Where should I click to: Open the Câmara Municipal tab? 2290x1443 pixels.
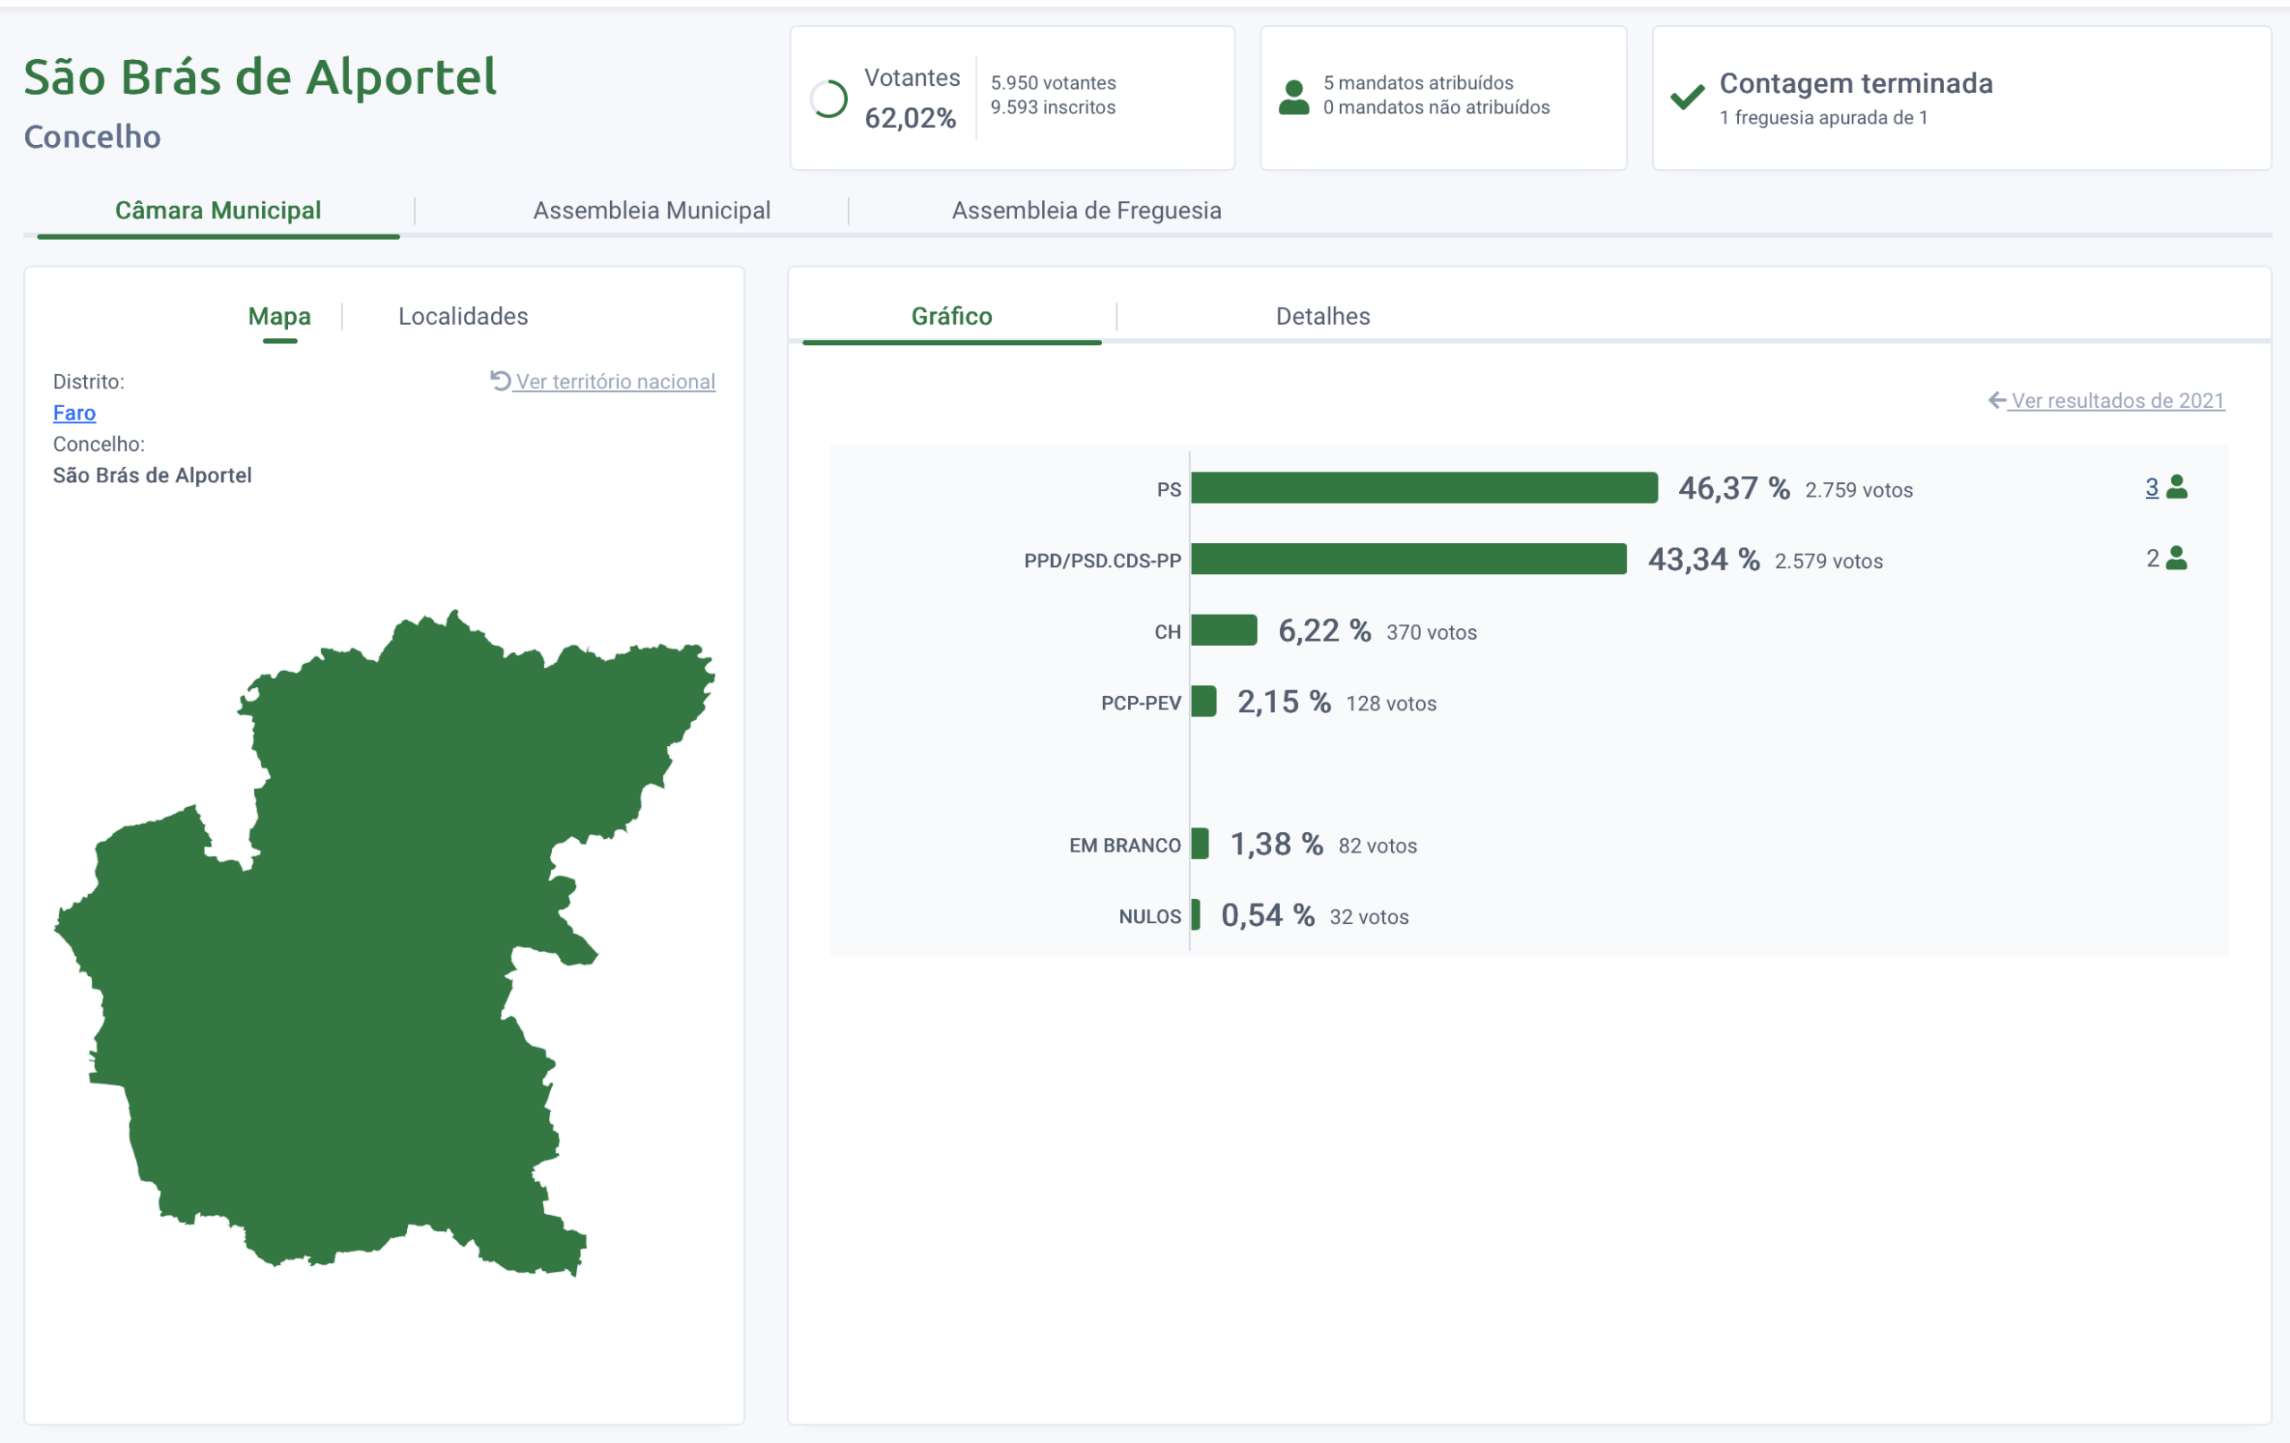click(217, 210)
